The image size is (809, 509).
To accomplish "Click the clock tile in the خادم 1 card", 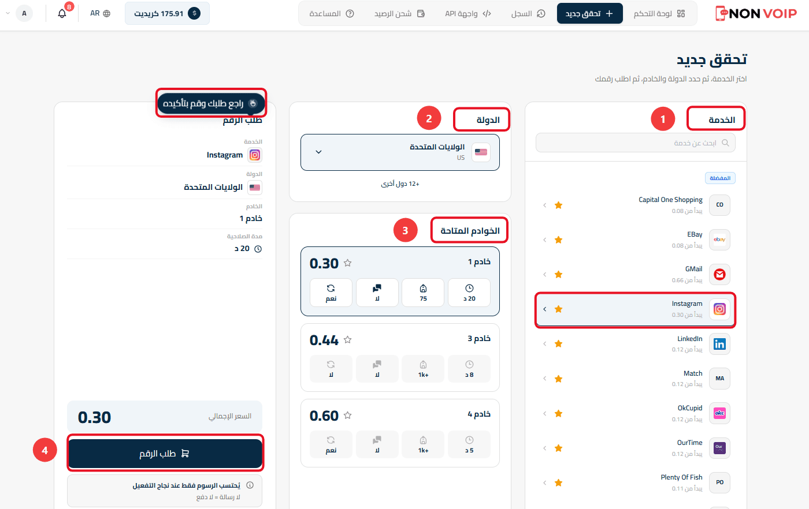I will tap(469, 293).
